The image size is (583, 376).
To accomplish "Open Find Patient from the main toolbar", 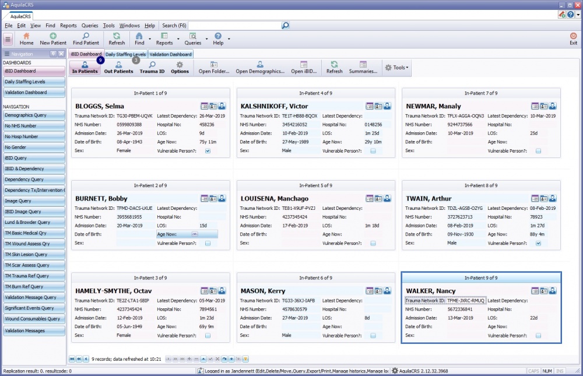I will pyautogui.click(x=86, y=37).
